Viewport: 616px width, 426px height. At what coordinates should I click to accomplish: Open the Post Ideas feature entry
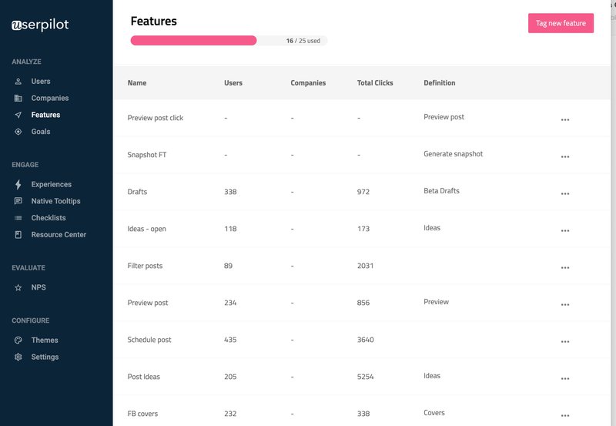[x=144, y=377]
